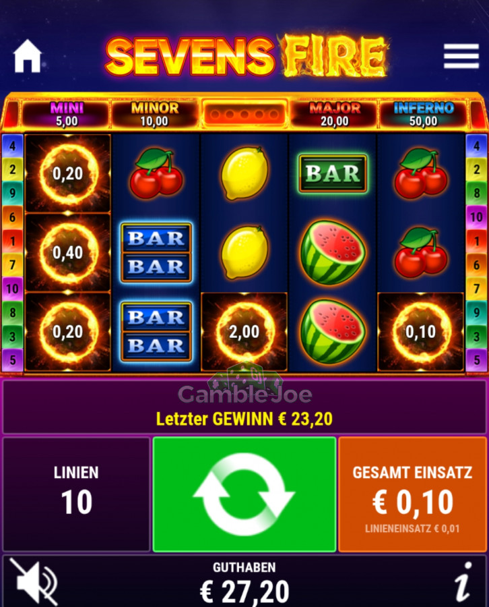Click the 2,00 fire ring symbol
Image resolution: width=489 pixels, height=607 pixels.
tap(244, 332)
